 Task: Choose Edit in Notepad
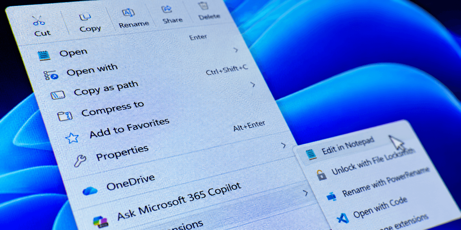348,146
